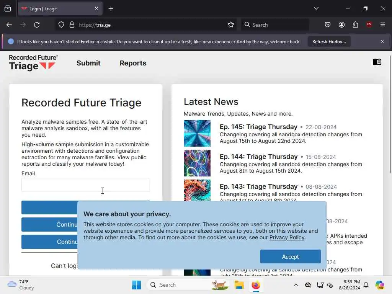Image resolution: width=392 pixels, height=294 pixels.
Task: Open File Explorer from the taskbar
Action: pyautogui.click(x=239, y=285)
